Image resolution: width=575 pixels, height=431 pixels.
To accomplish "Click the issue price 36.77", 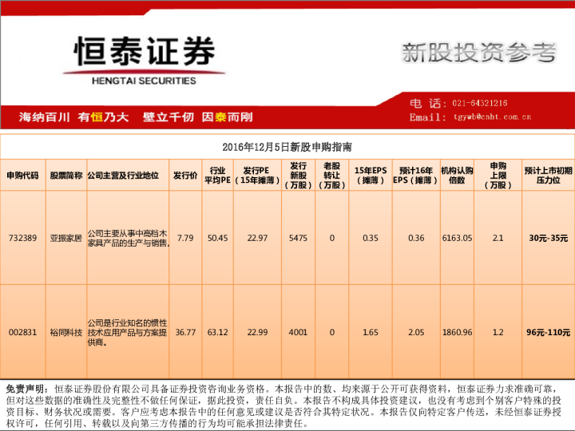I will (x=185, y=332).
